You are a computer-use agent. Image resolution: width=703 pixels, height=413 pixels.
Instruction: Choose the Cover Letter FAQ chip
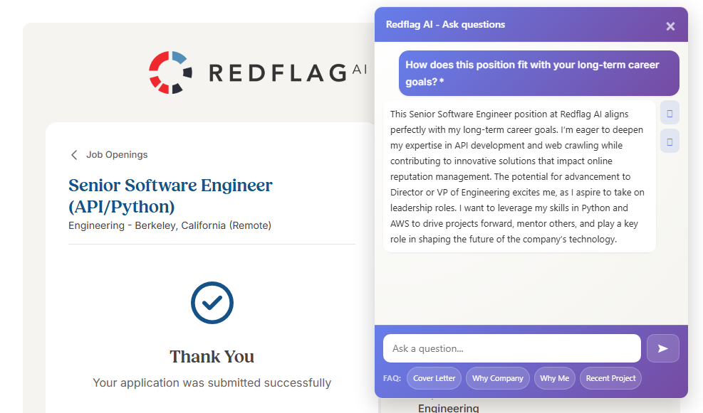(x=434, y=378)
